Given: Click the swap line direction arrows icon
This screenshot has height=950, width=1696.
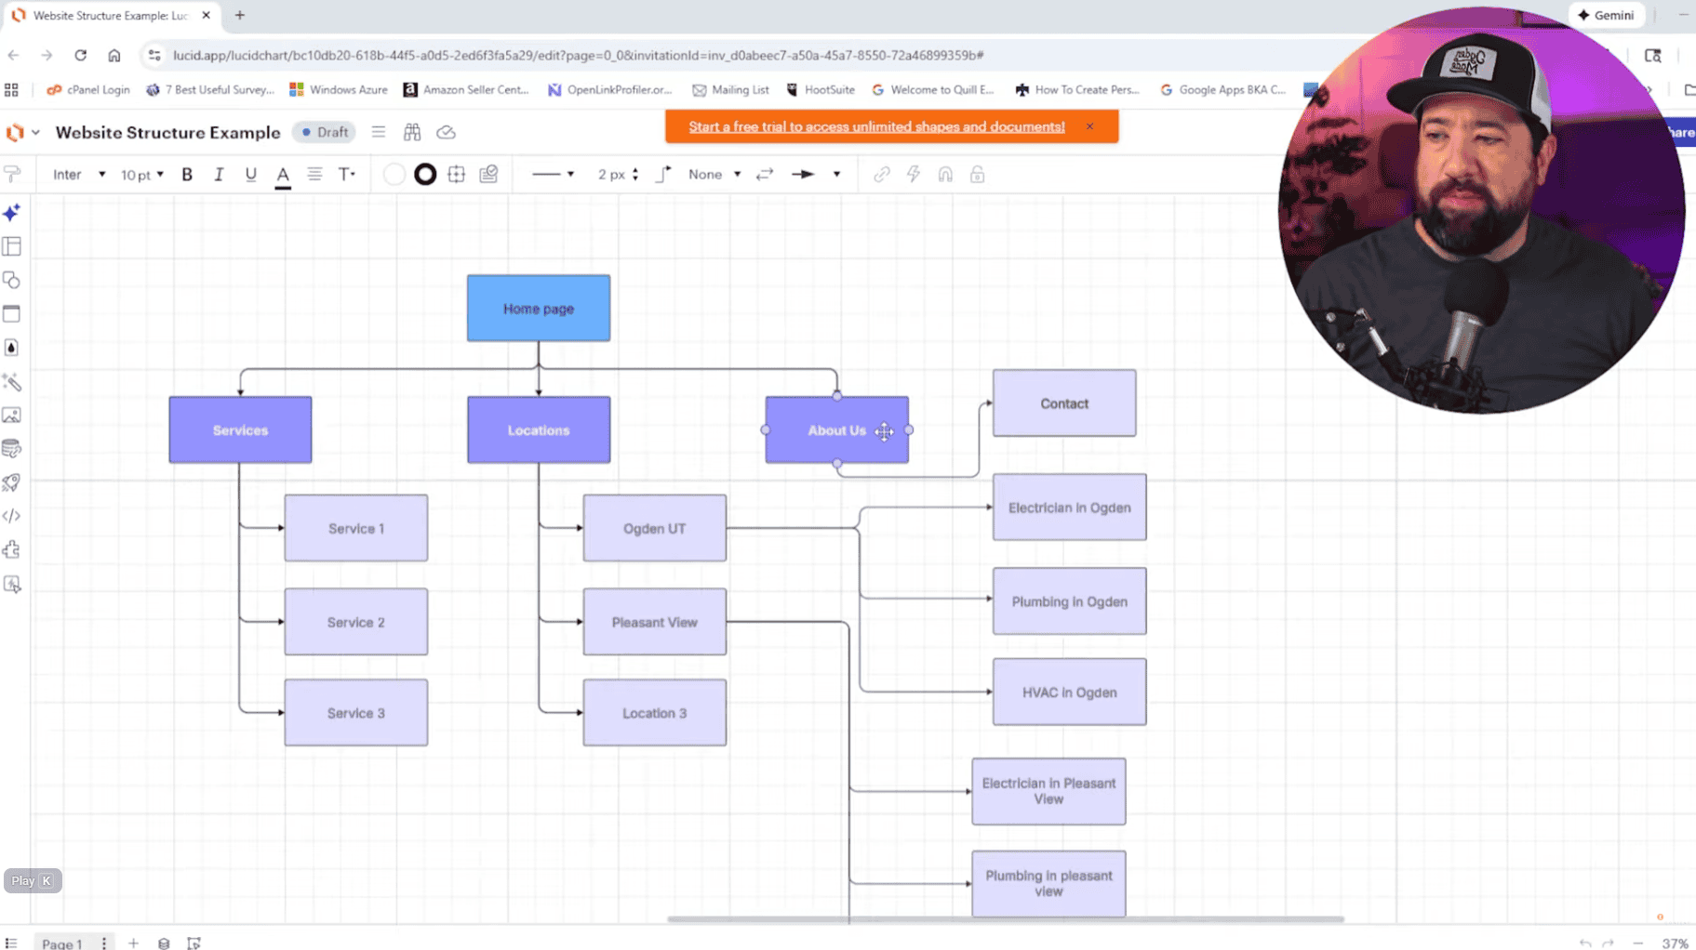Looking at the screenshot, I should coord(765,175).
